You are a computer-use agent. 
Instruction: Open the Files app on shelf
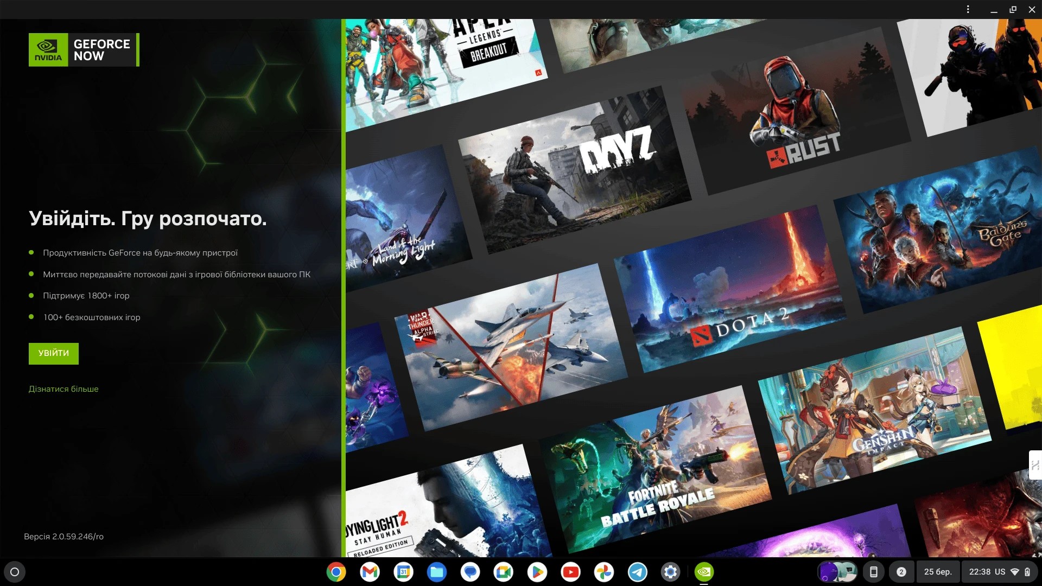point(437,572)
